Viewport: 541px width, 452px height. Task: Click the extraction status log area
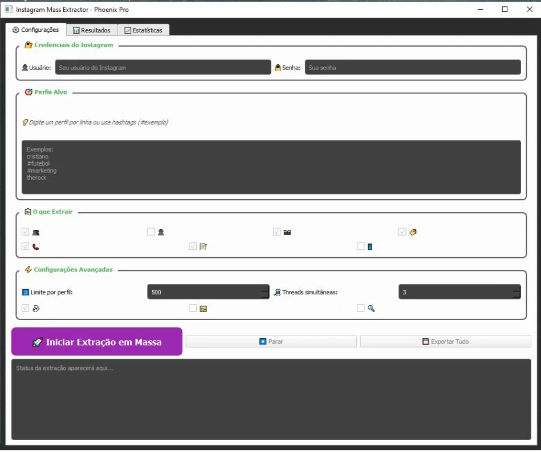click(271, 400)
